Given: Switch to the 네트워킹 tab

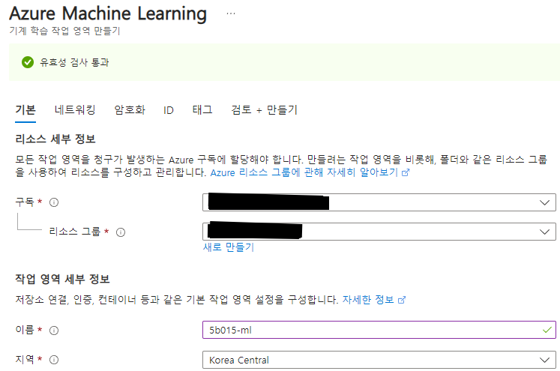Looking at the screenshot, I should pos(75,109).
